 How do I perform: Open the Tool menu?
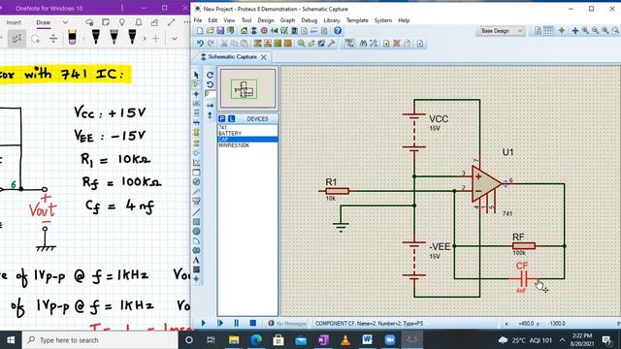246,20
